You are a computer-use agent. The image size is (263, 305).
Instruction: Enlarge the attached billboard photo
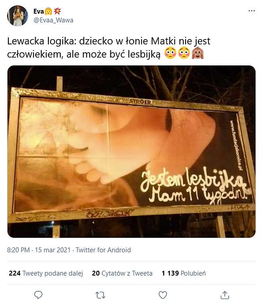(131, 152)
